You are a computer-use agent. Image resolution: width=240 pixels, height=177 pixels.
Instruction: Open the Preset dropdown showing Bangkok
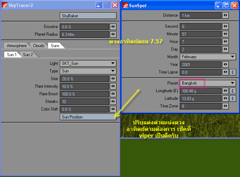pos(208,83)
